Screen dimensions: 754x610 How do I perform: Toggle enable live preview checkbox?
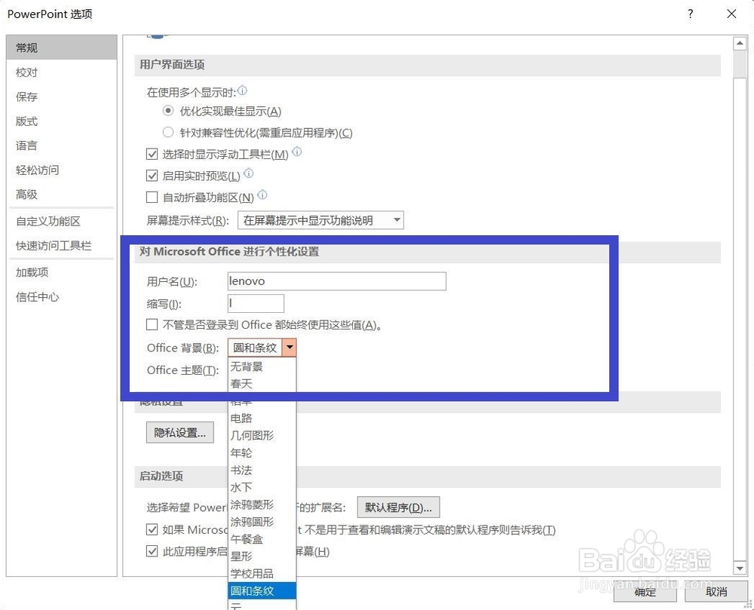(152, 176)
